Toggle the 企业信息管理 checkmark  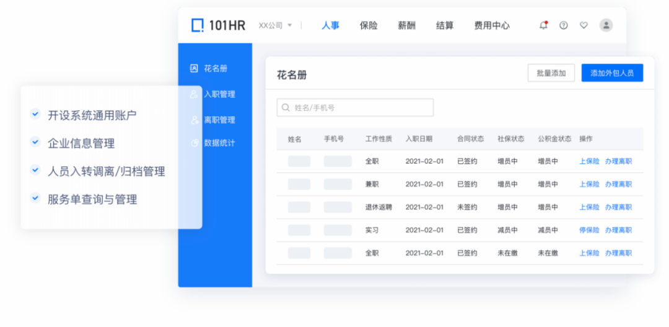[x=35, y=142]
